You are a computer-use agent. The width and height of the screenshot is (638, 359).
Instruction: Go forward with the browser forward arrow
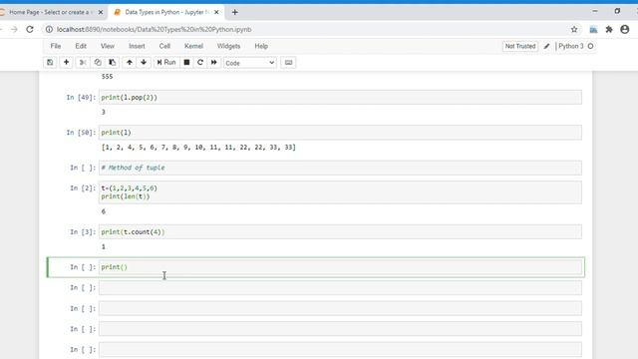[14, 29]
